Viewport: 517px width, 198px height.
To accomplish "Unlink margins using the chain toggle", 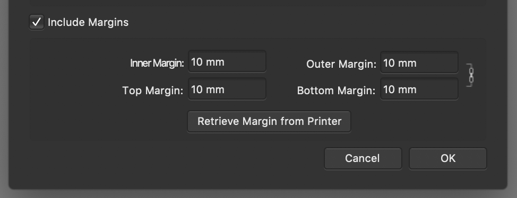I will (470, 75).
